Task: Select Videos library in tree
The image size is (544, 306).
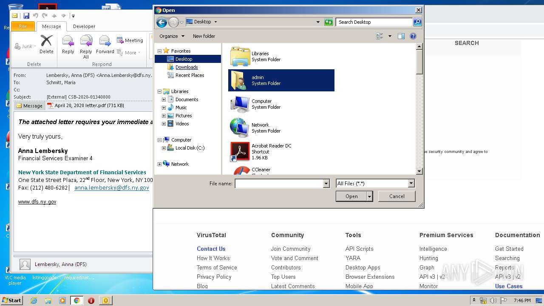Action: 182,124
